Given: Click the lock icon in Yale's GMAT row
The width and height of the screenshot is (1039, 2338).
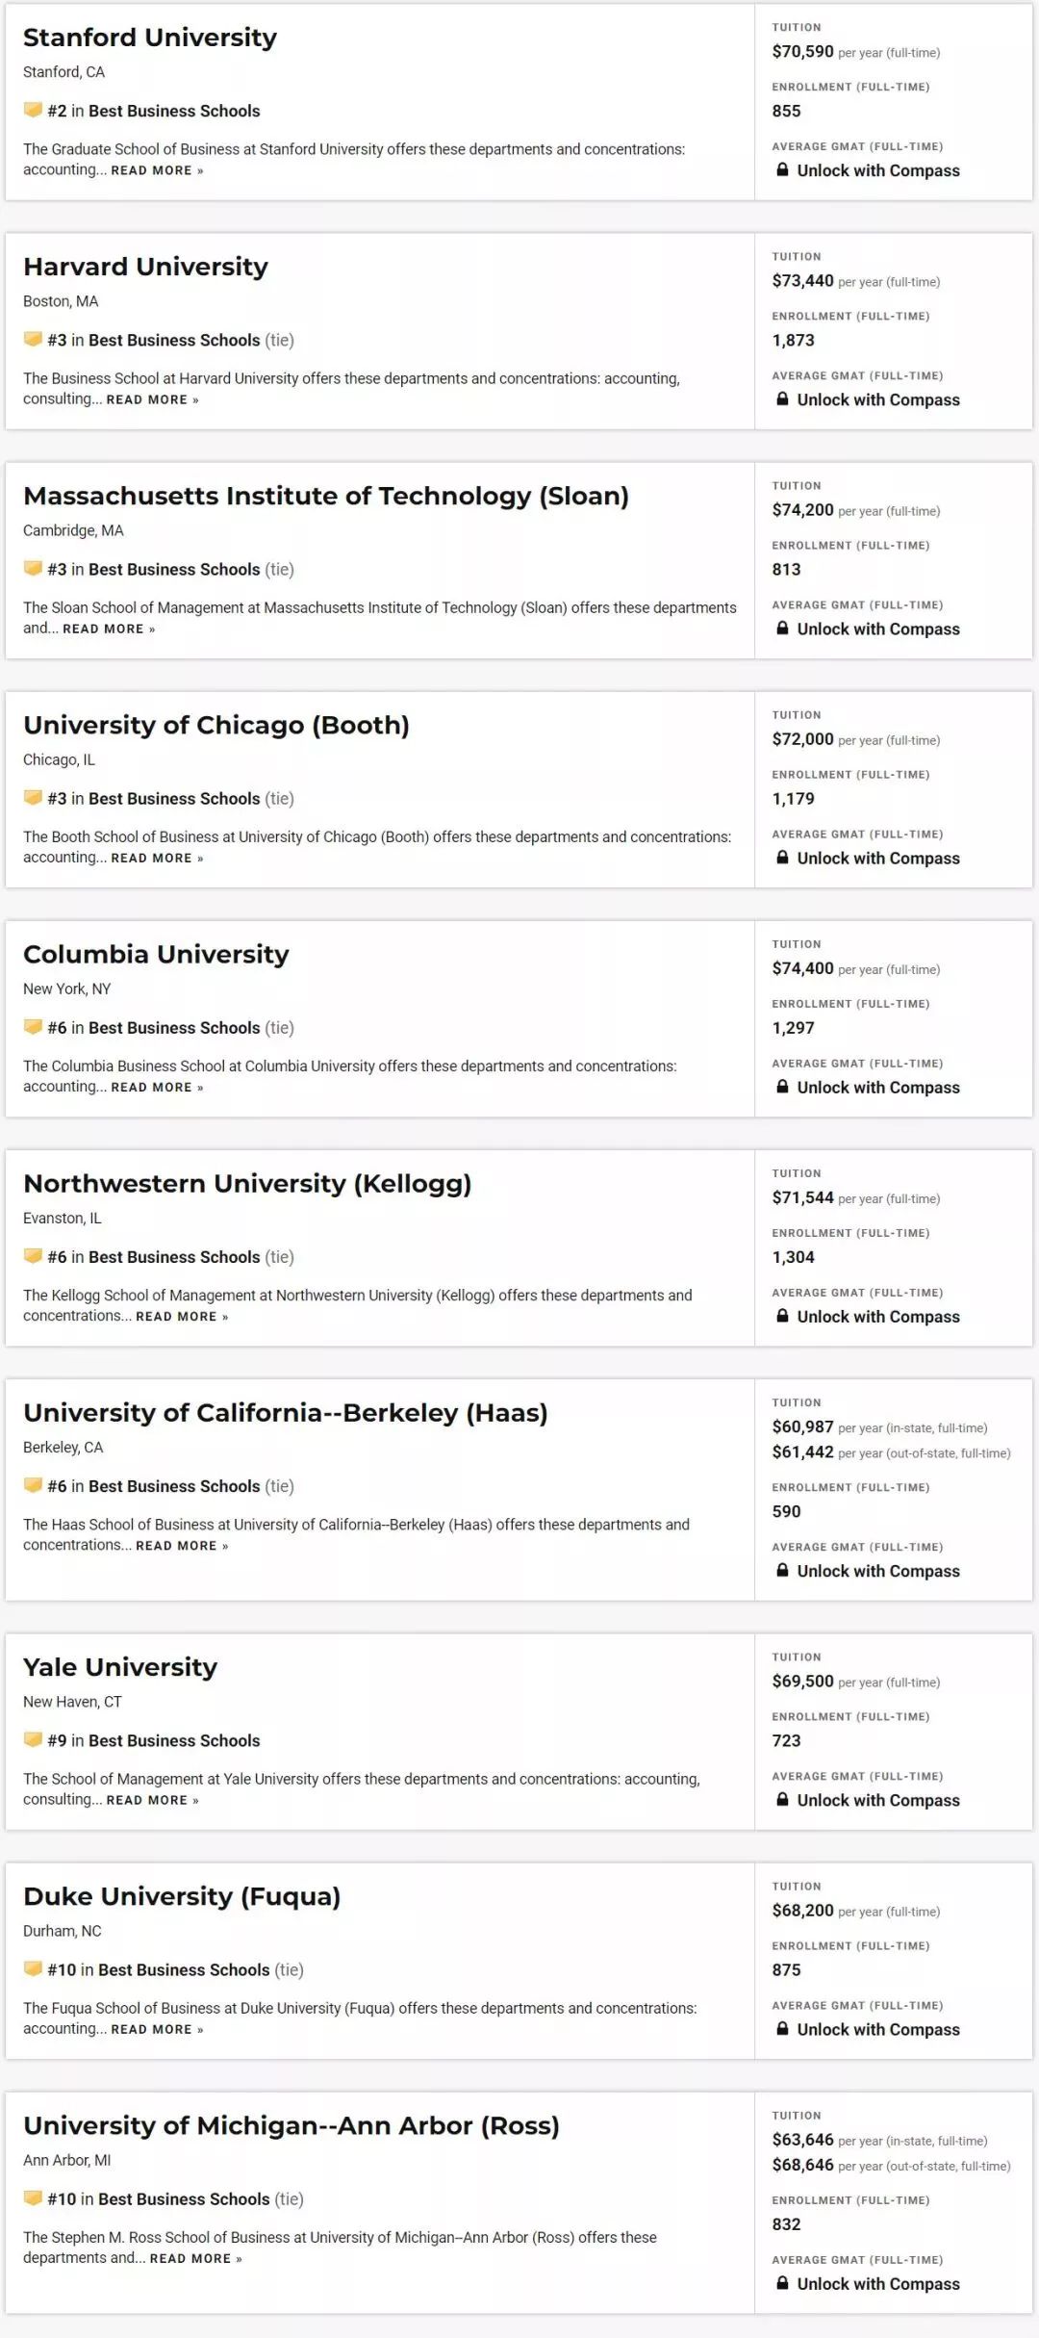Looking at the screenshot, I should coord(783,1800).
